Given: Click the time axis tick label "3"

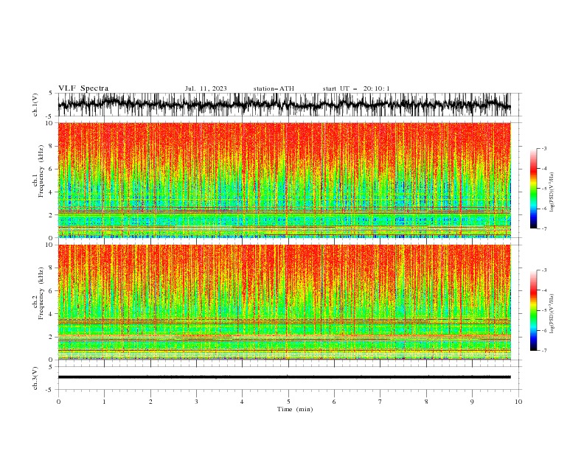Looking at the screenshot, I should 196,402.
